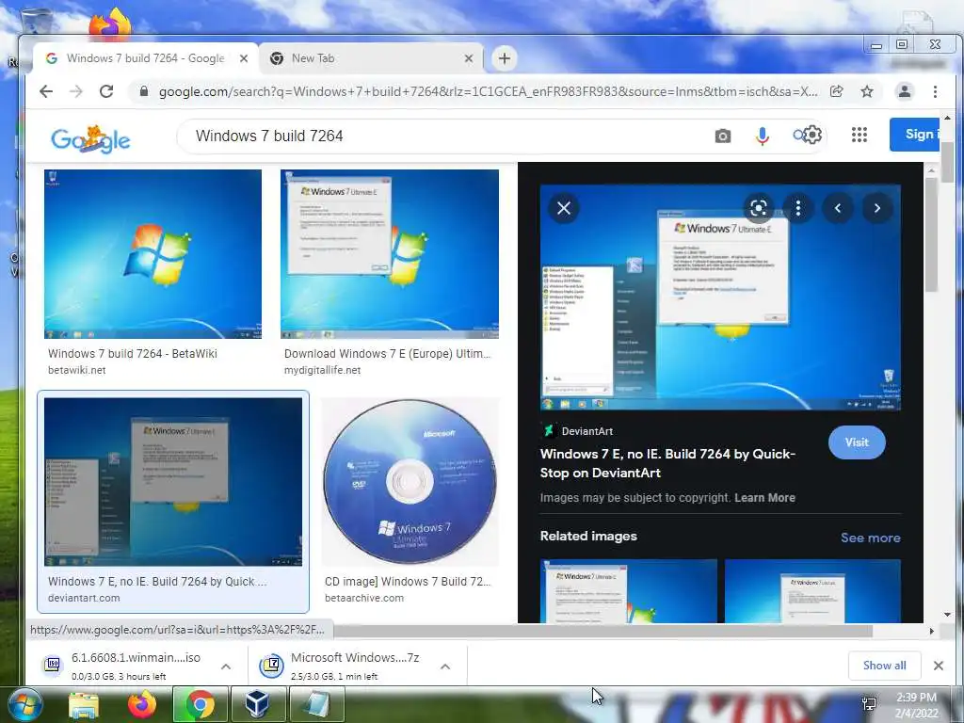Screen dimensions: 964x723
Task: Click the address bar URL
Action: coord(489,91)
